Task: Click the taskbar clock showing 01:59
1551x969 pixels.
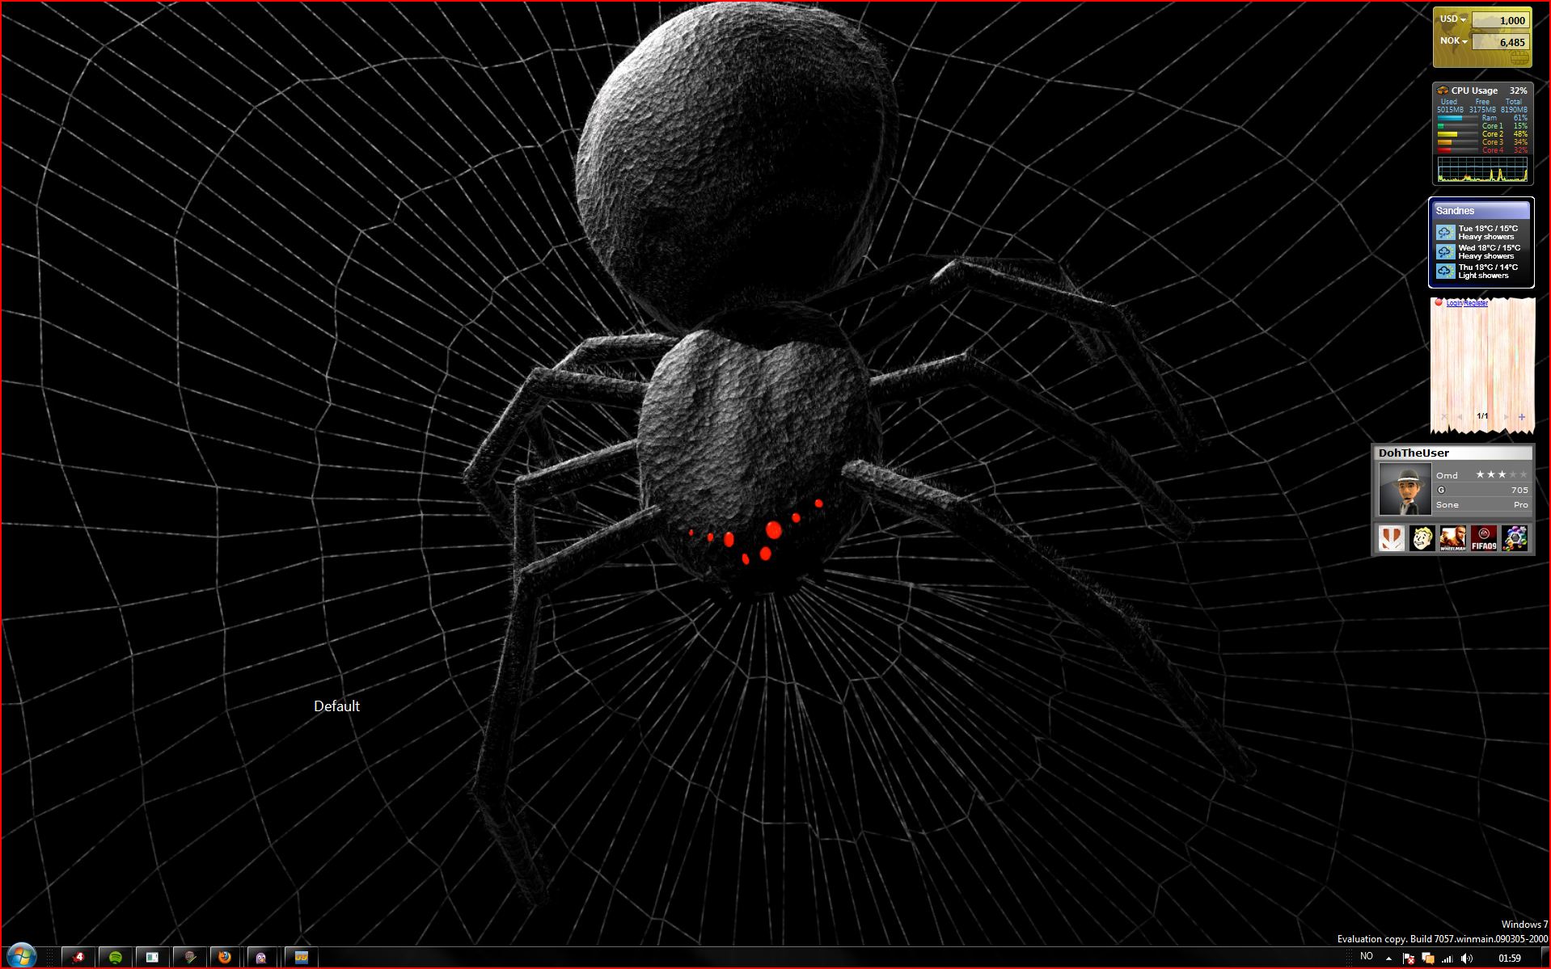Action: [1510, 958]
